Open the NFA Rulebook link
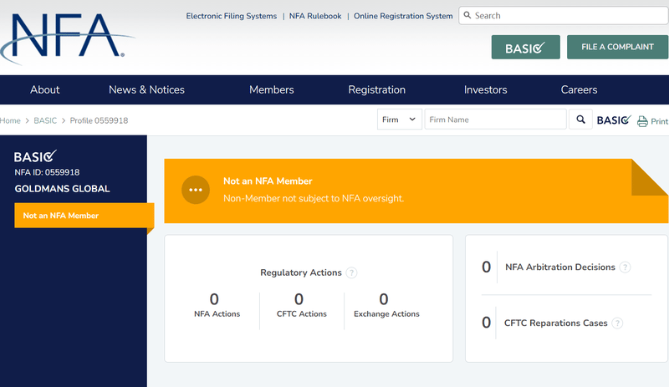This screenshot has width=669, height=387. (x=315, y=16)
